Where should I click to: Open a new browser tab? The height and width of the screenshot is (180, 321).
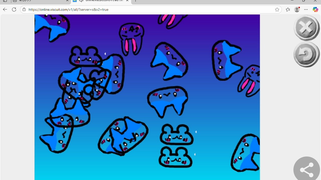(135, 1)
